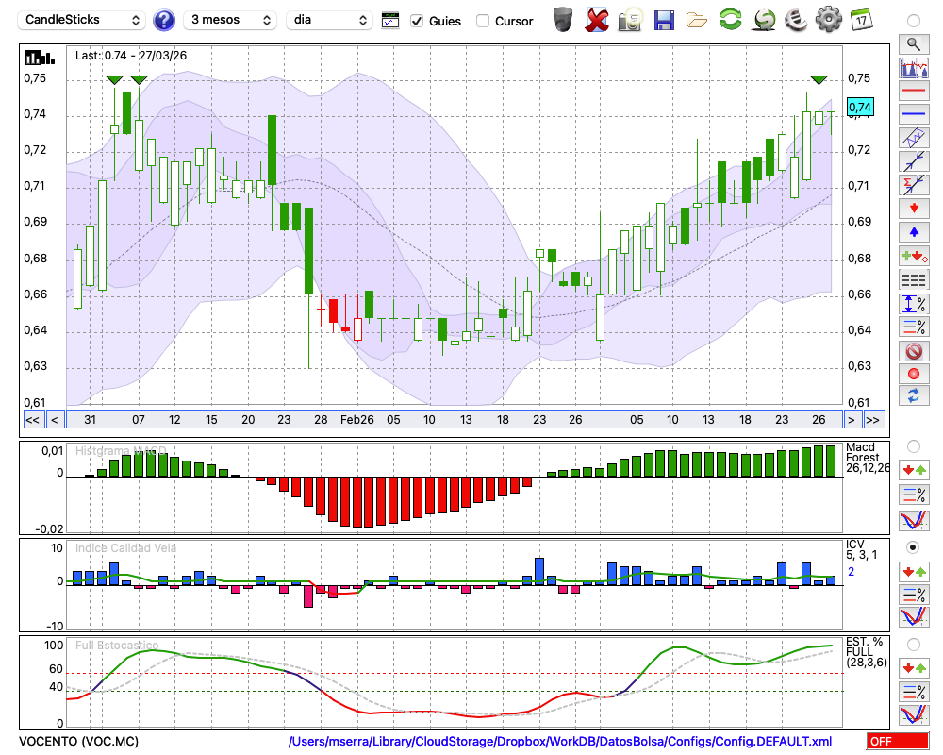
Task: Open the CandleSticks chart type dropdown
Action: (83, 20)
